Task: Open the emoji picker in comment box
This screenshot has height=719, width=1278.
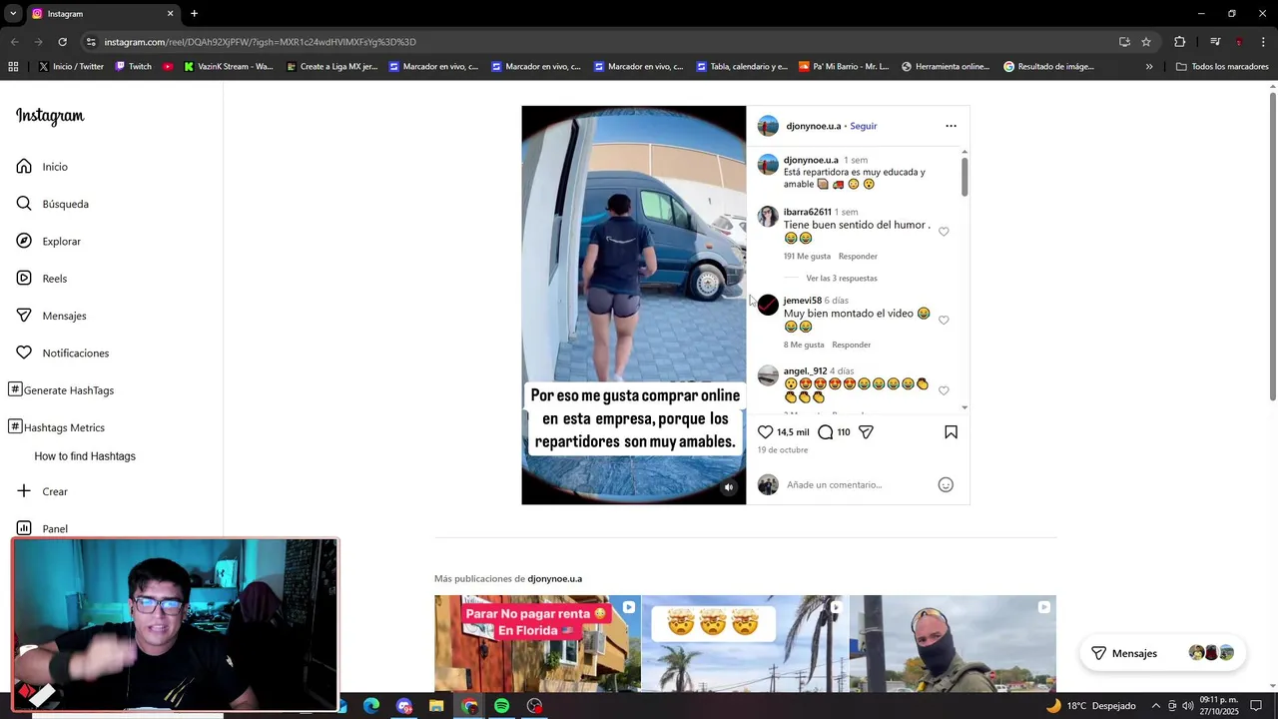Action: click(946, 485)
